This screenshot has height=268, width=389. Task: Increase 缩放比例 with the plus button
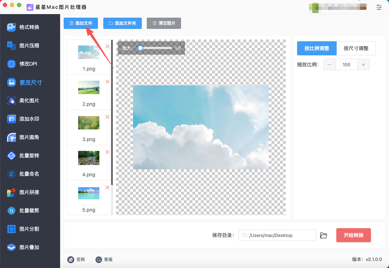[x=364, y=65]
